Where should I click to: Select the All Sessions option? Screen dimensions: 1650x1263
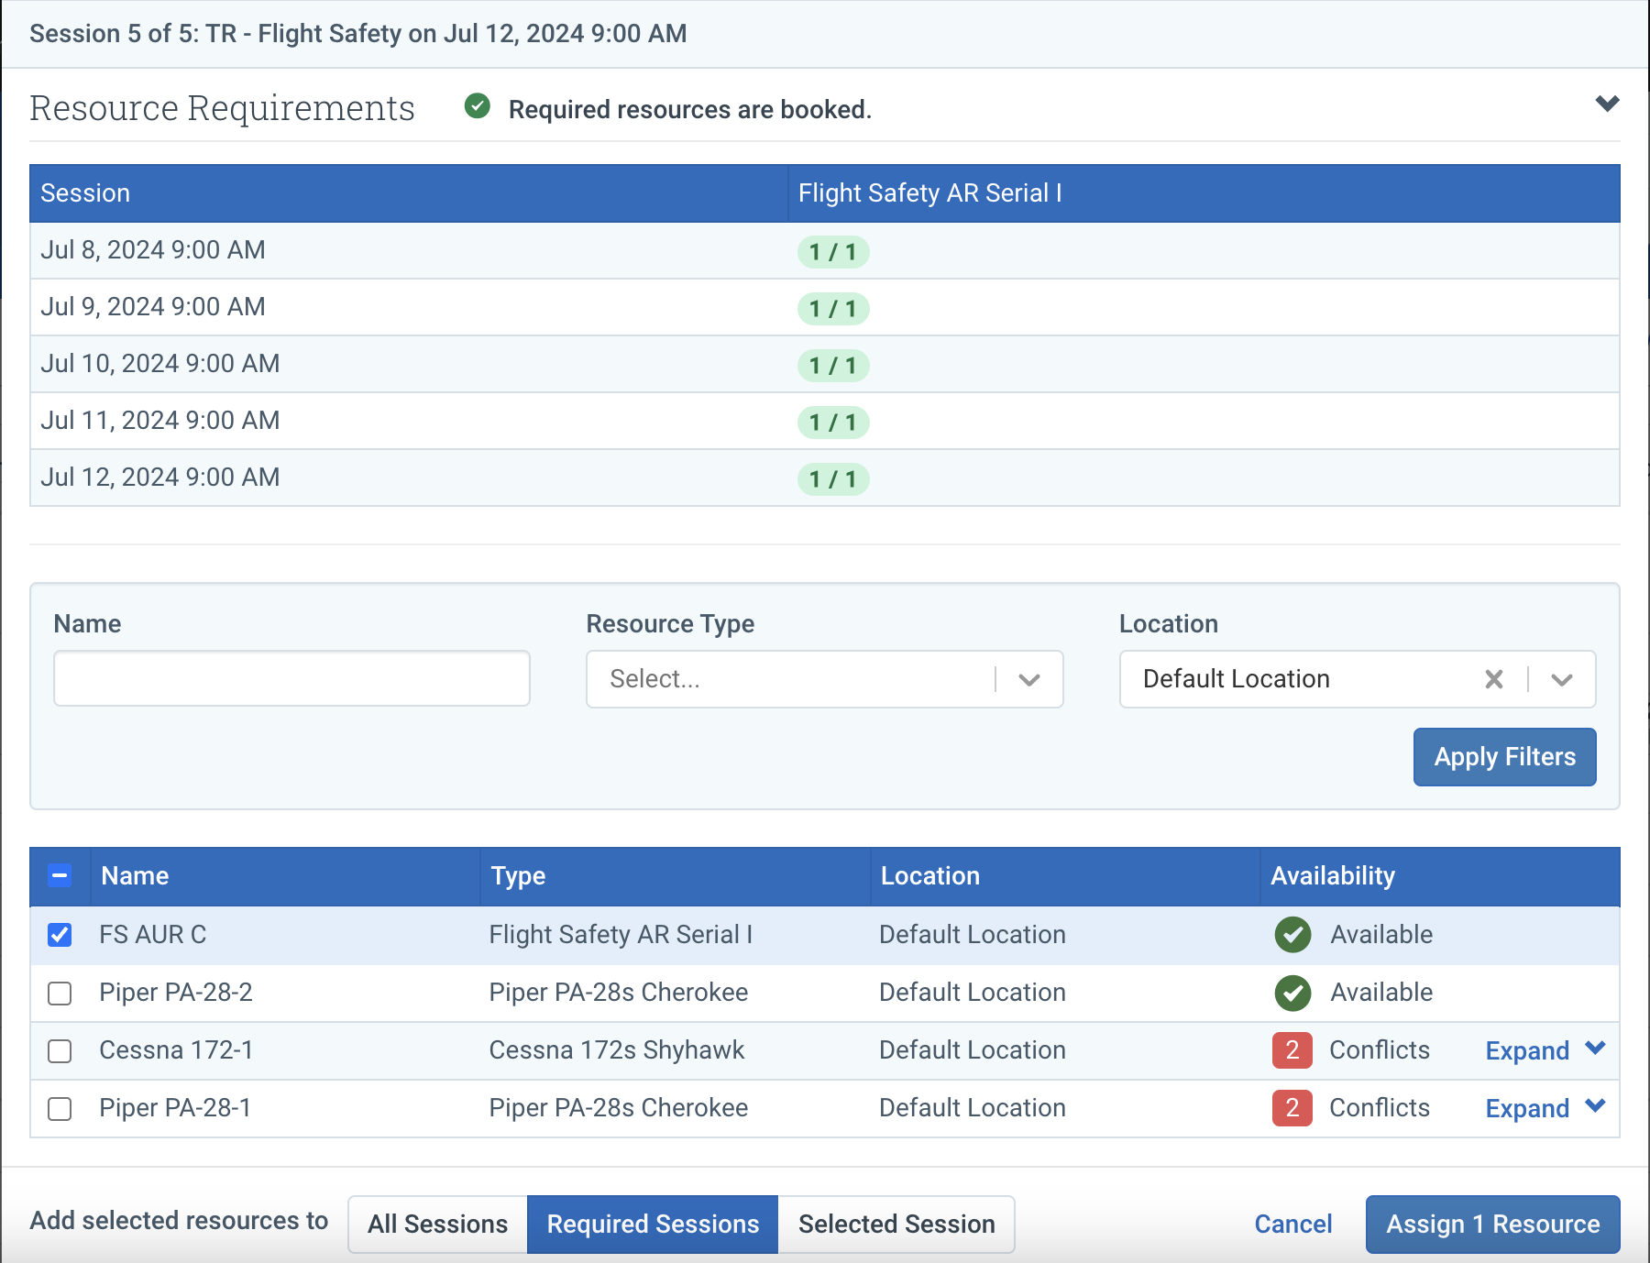pyautogui.click(x=437, y=1225)
